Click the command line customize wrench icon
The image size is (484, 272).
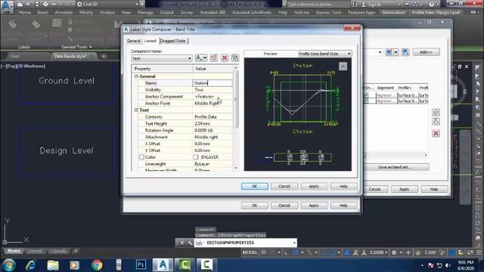coord(189,243)
